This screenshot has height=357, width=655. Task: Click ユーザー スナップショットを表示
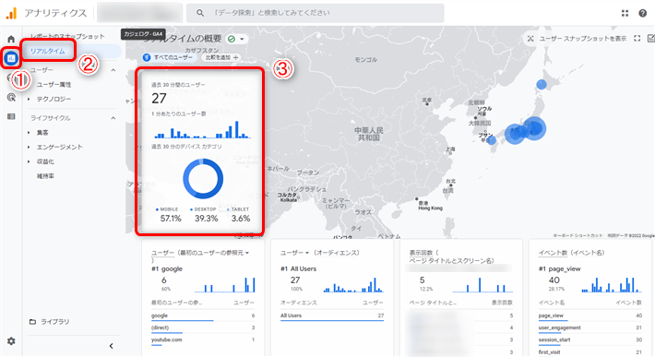click(x=582, y=39)
